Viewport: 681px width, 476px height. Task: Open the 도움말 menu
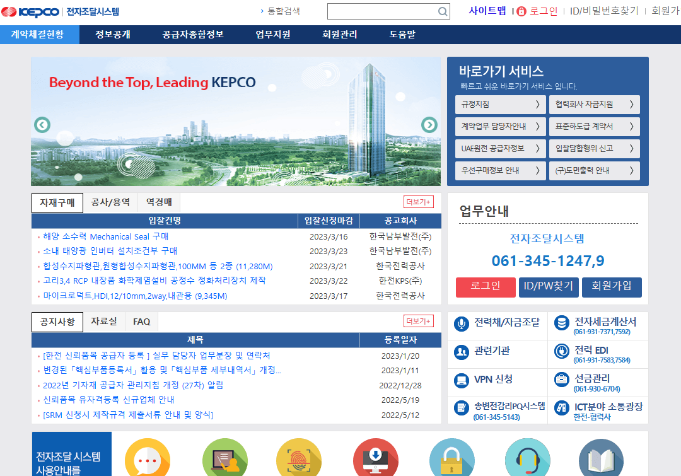tap(402, 34)
